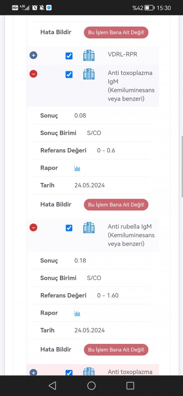Screen dimensions: 183x396
Task: Click the page scrollbar on right edge
Action: click(182, 167)
